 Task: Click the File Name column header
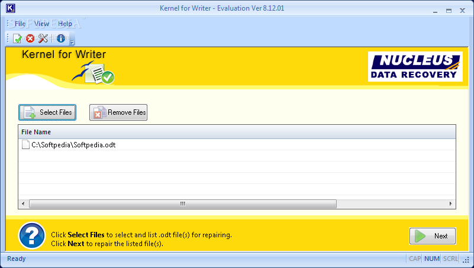click(237, 132)
